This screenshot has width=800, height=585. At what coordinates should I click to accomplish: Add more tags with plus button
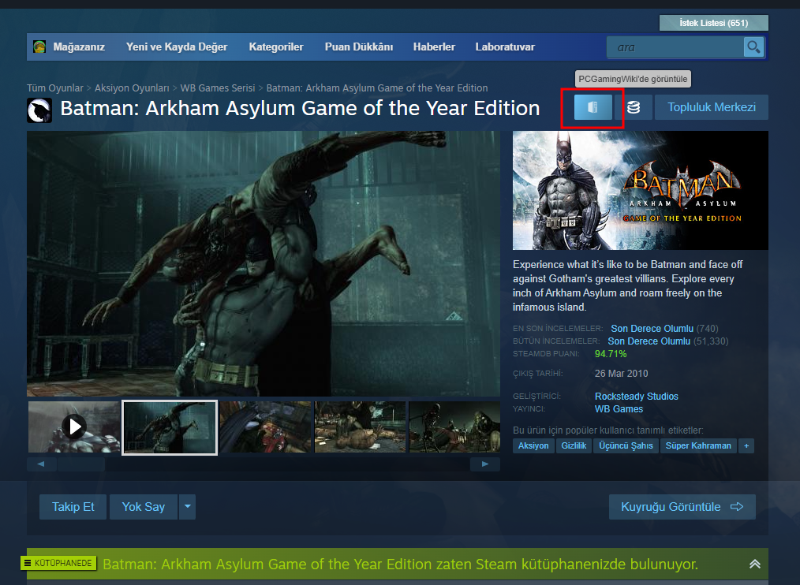[746, 445]
